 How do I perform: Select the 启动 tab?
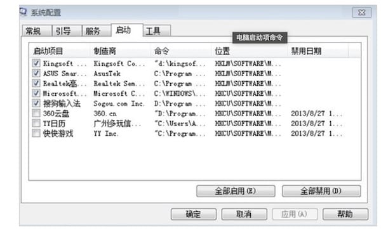[x=127, y=30]
